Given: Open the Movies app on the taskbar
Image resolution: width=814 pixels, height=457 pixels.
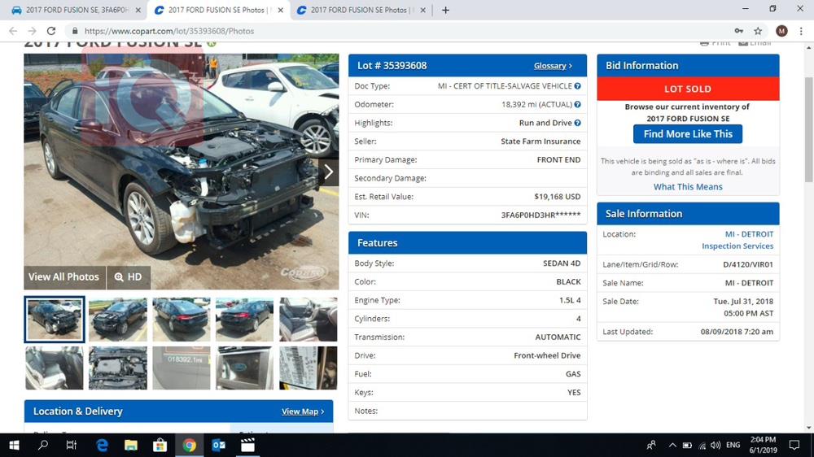Looking at the screenshot, I should pos(248,445).
